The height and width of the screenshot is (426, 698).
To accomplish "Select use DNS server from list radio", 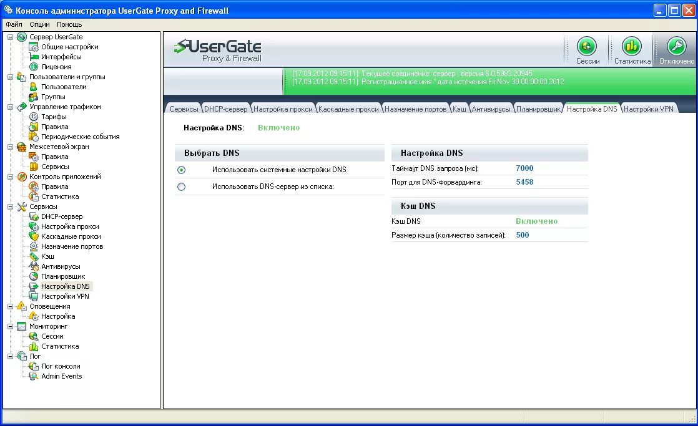I will (181, 186).
